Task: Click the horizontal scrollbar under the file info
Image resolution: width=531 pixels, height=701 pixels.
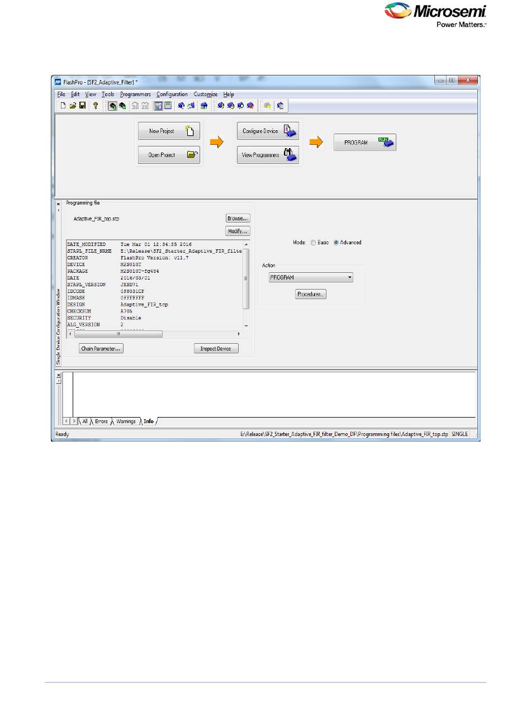Action: click(118, 334)
